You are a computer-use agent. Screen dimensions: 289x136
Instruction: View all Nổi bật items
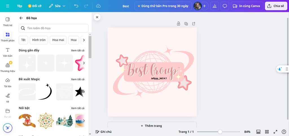point(78,108)
